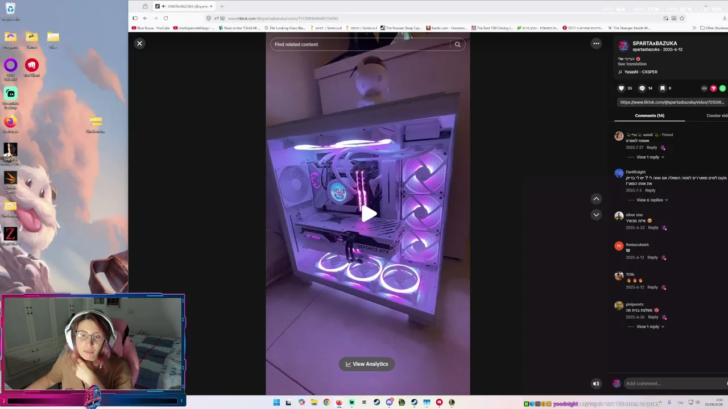The width and height of the screenshot is (728, 409).
Task: Open Google Chrome from the taskbar
Action: coord(326,403)
